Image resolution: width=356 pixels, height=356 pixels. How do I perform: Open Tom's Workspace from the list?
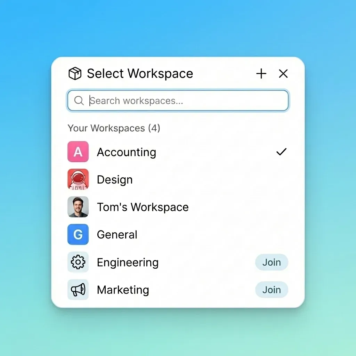pyautogui.click(x=143, y=207)
